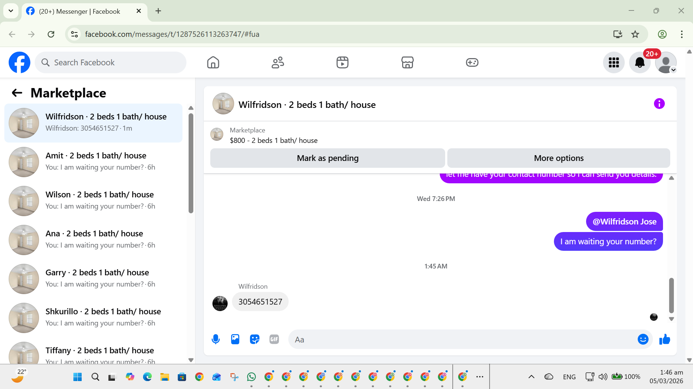693x389 pixels.
Task: View site information in address bar
Action: click(74, 34)
